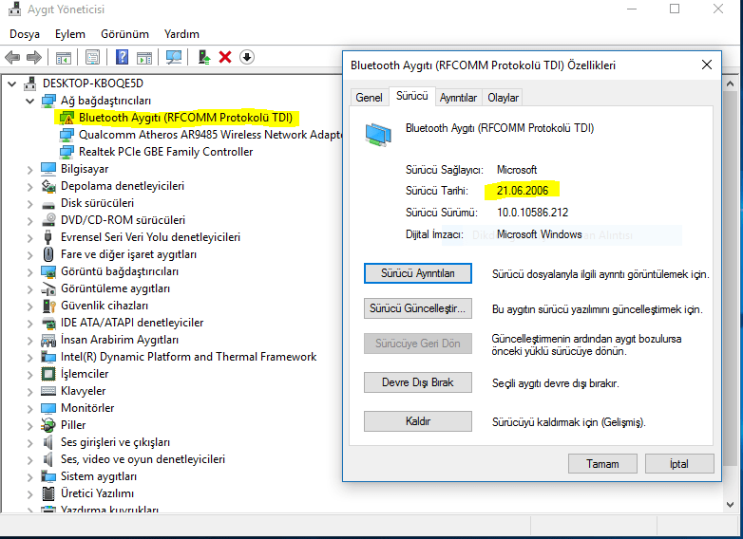Click the Sürücü Güncelleştir button
Image resolution: width=743 pixels, height=539 pixels.
417,308
